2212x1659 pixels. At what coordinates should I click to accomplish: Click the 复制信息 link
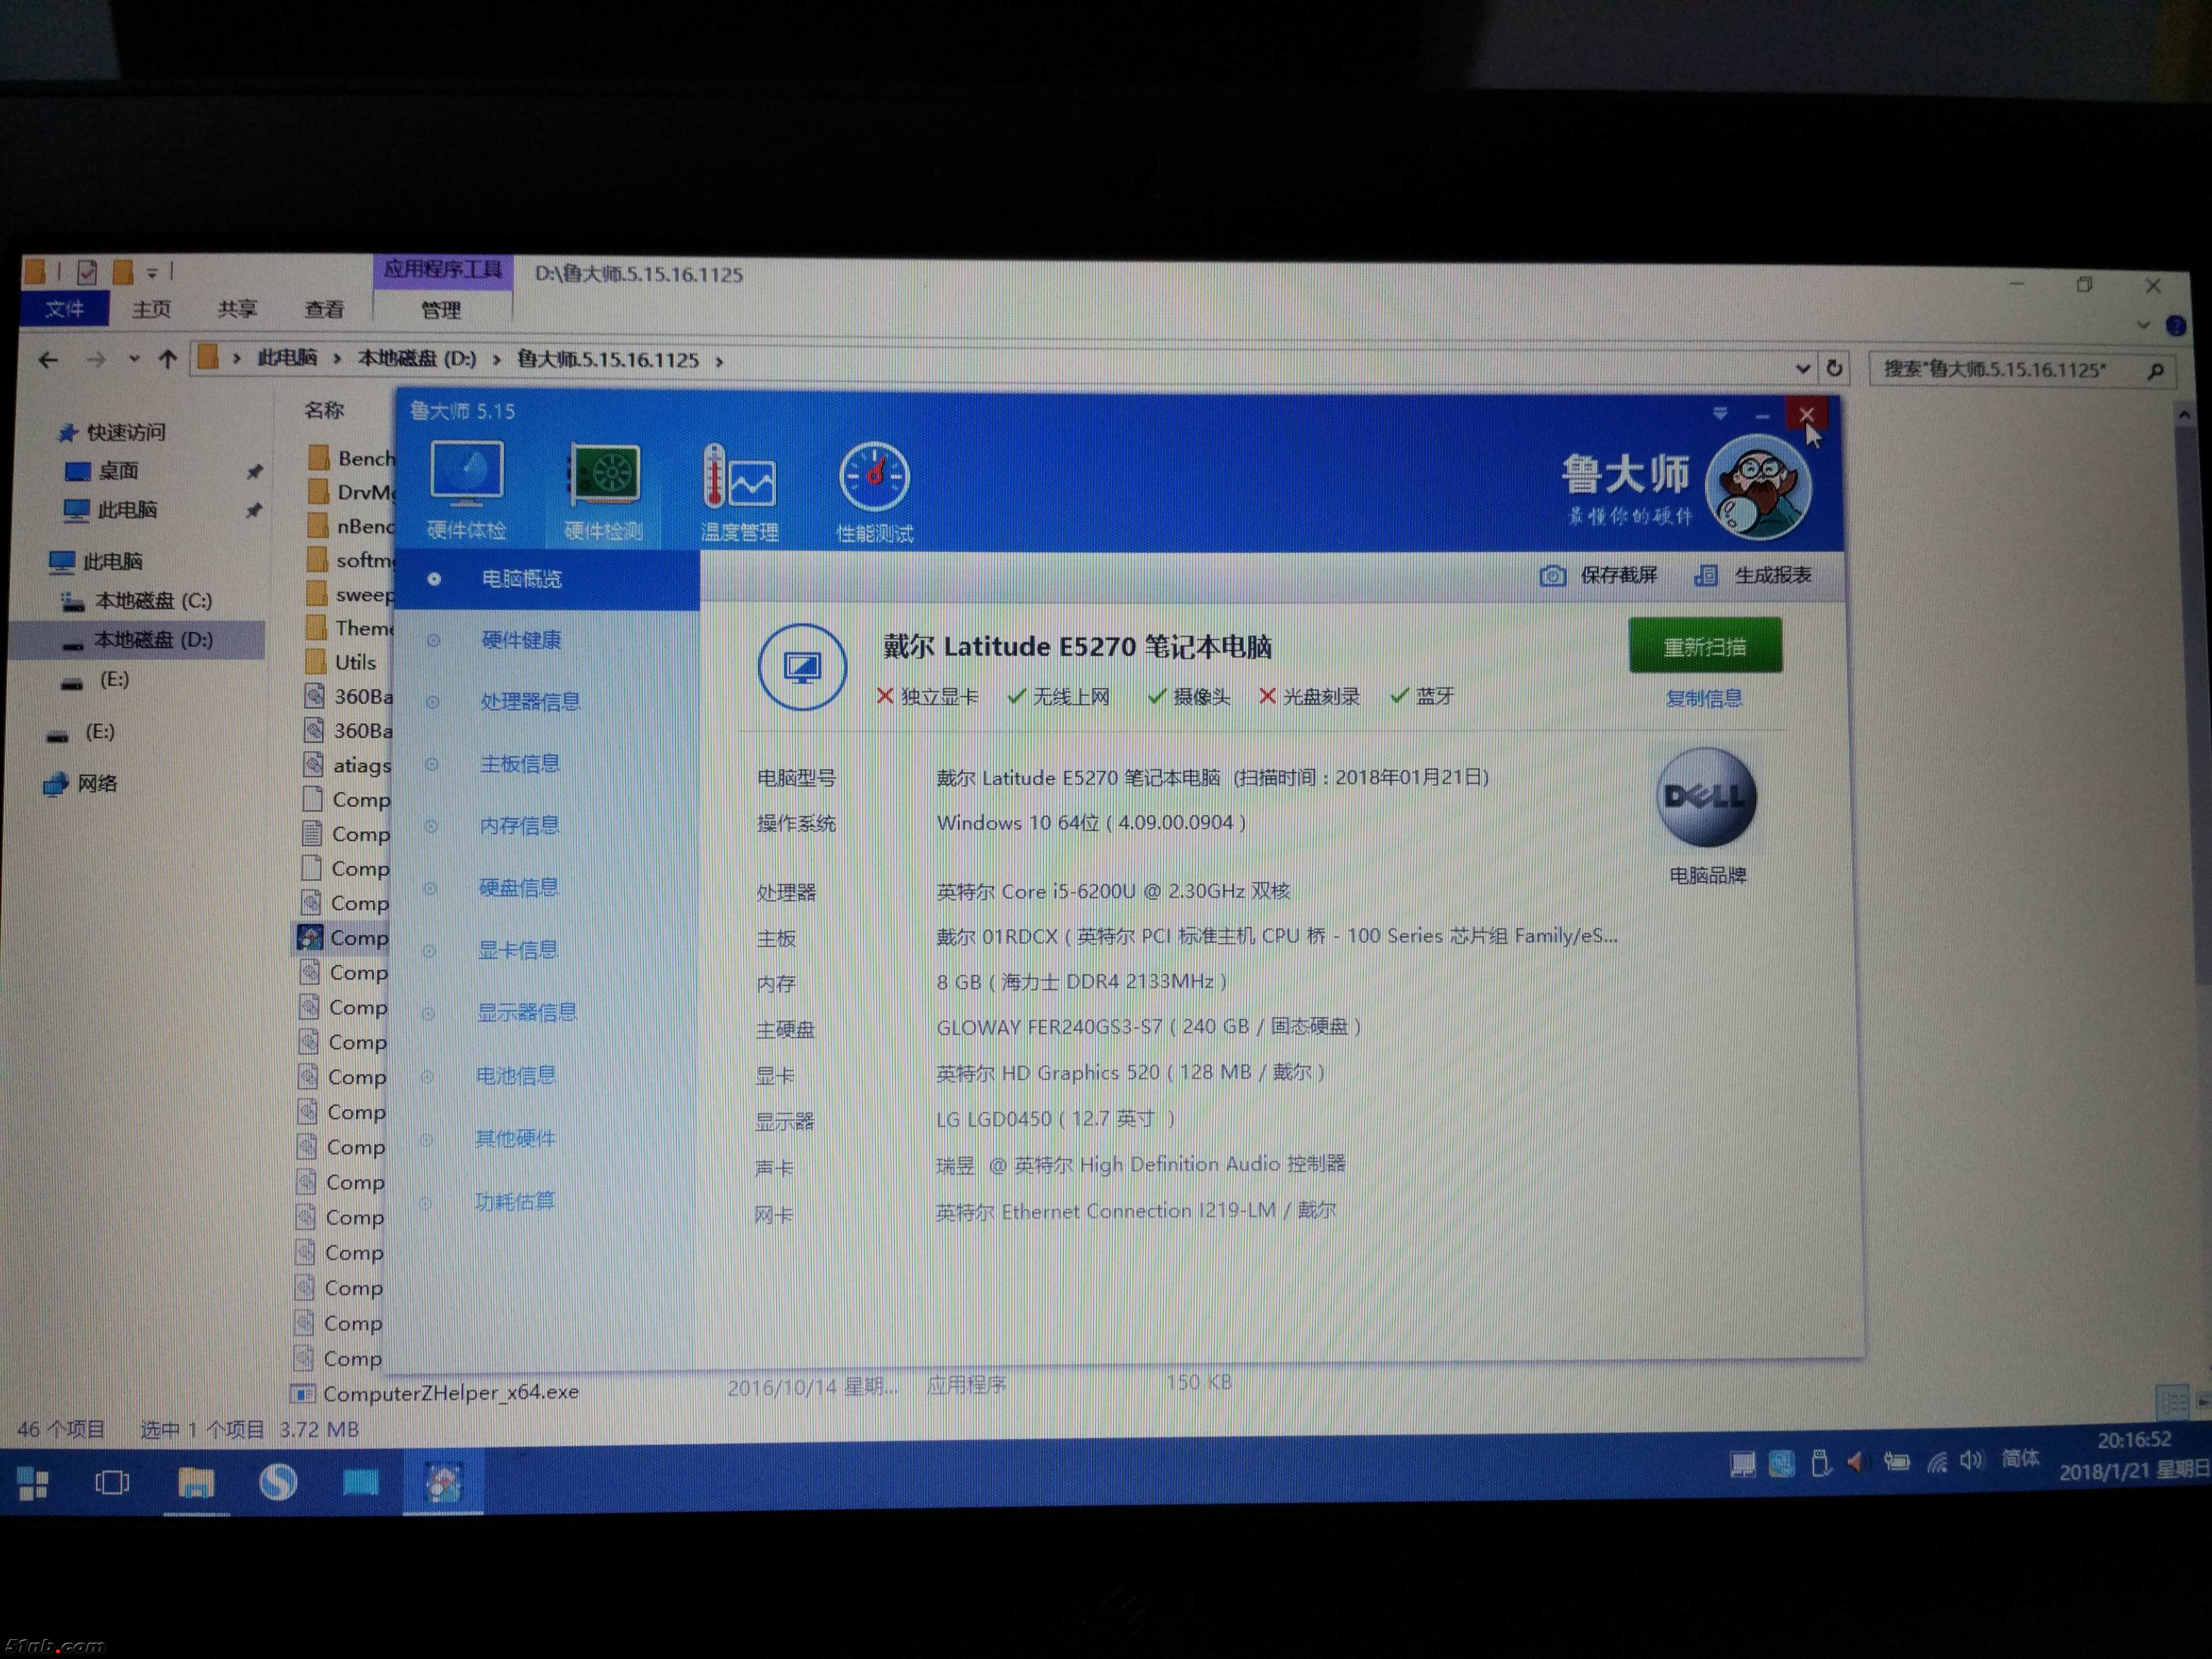click(1703, 698)
